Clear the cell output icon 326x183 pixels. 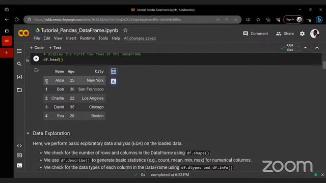pyautogui.click(x=36, y=71)
